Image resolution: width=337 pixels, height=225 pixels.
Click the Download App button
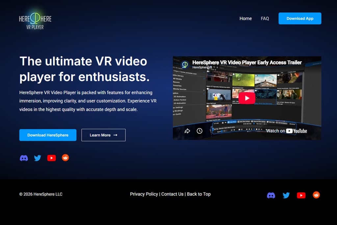(x=300, y=18)
